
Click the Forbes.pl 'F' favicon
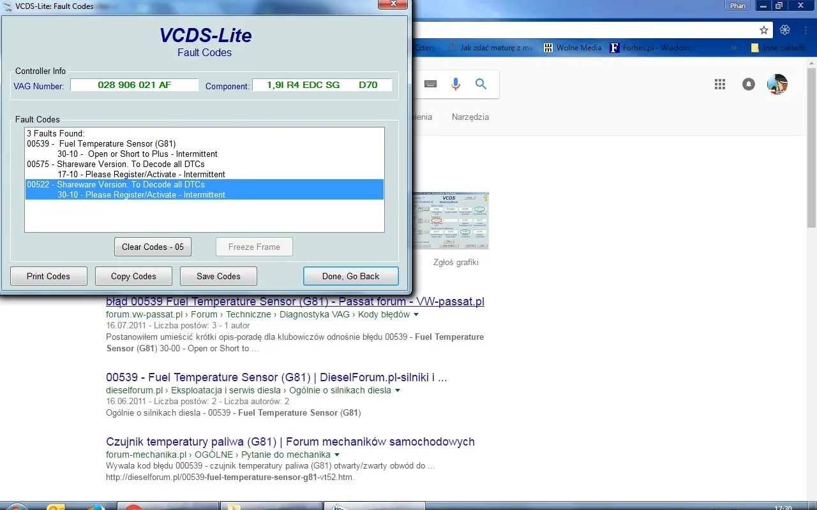(x=614, y=48)
